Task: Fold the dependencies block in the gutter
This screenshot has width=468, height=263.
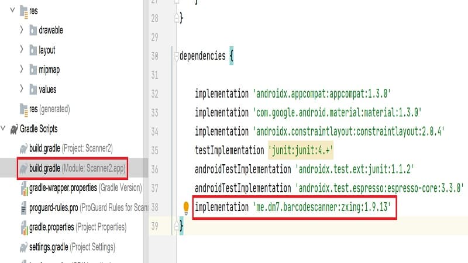Action: click(x=175, y=57)
